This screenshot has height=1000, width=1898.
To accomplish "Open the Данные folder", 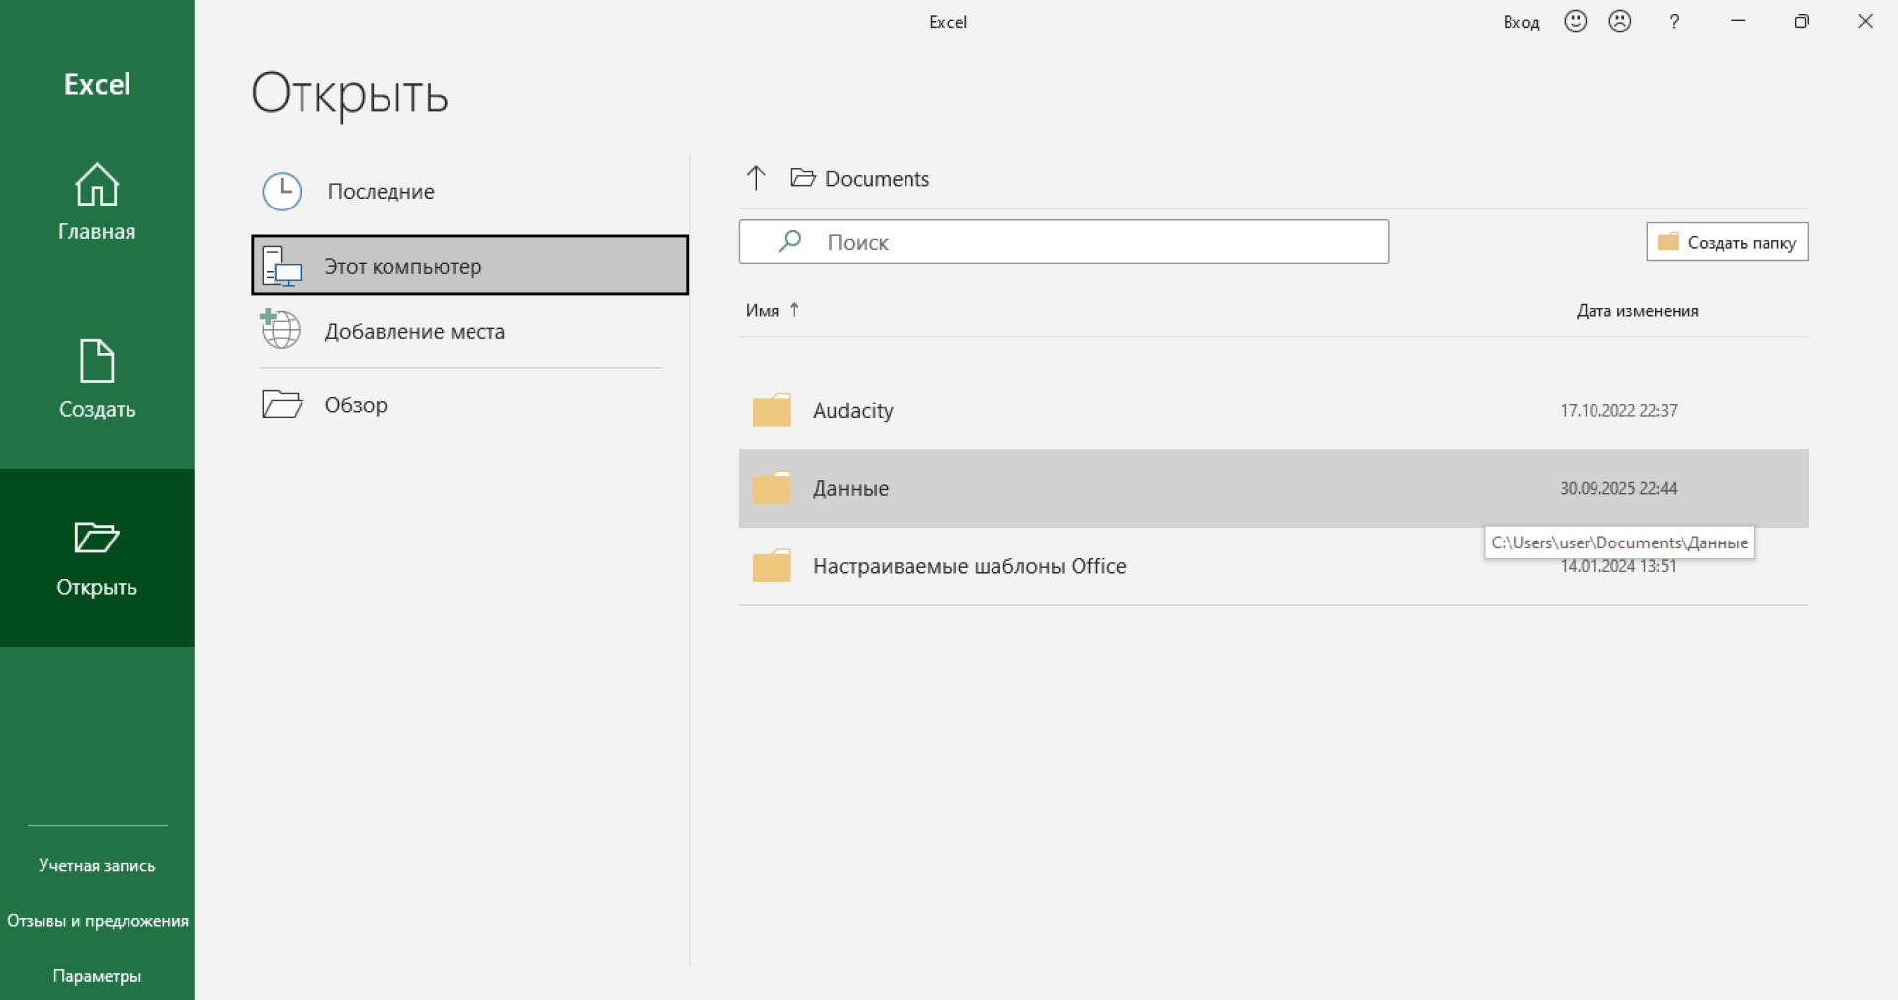I will point(850,488).
